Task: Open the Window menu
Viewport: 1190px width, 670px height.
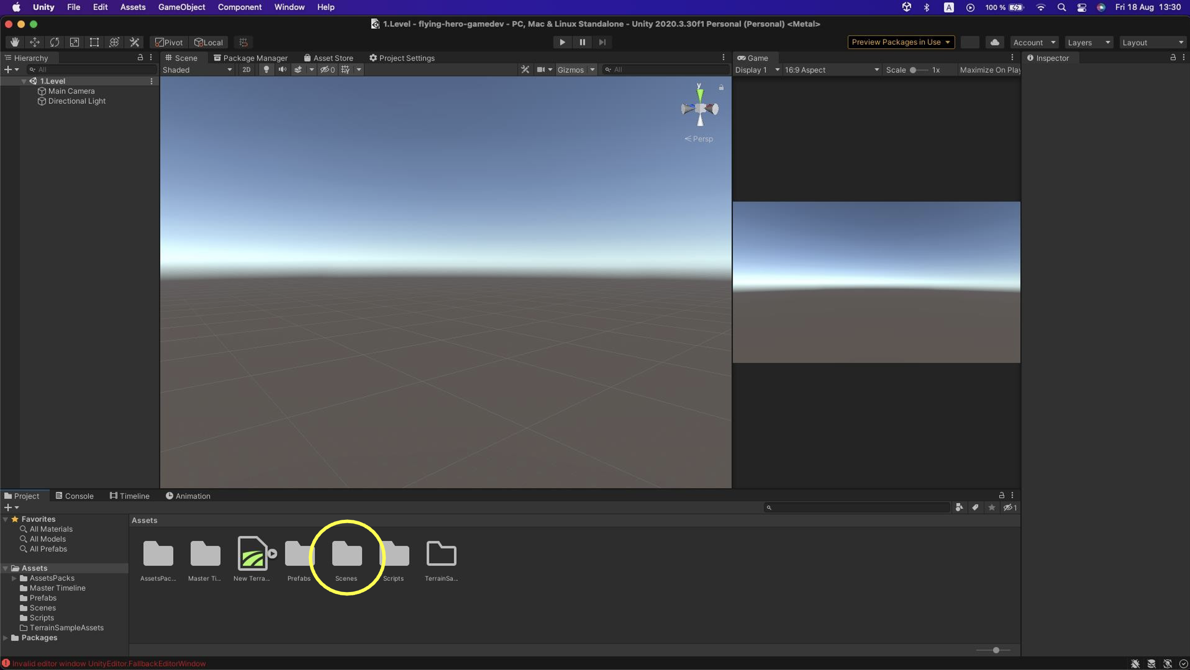Action: pyautogui.click(x=289, y=7)
